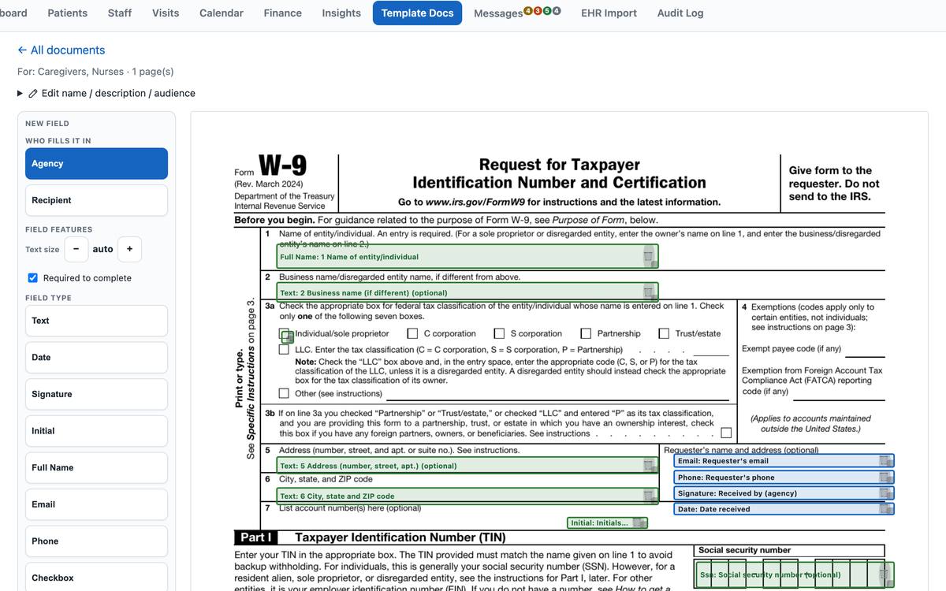This screenshot has height=591, width=946.
Task: Choose the Phone field type
Action: (x=96, y=541)
